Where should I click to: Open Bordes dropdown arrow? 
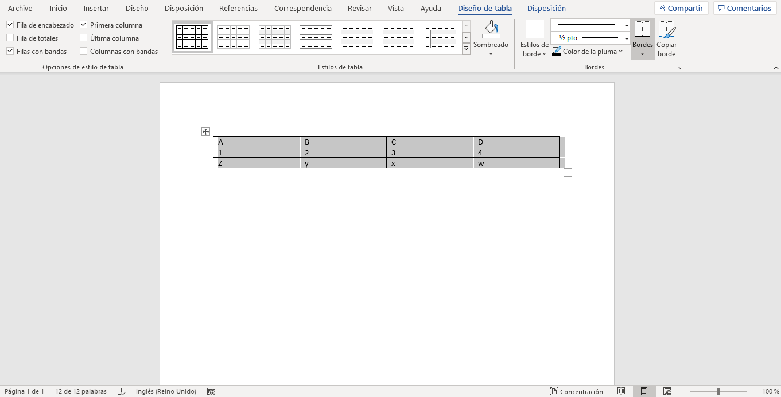pos(643,54)
